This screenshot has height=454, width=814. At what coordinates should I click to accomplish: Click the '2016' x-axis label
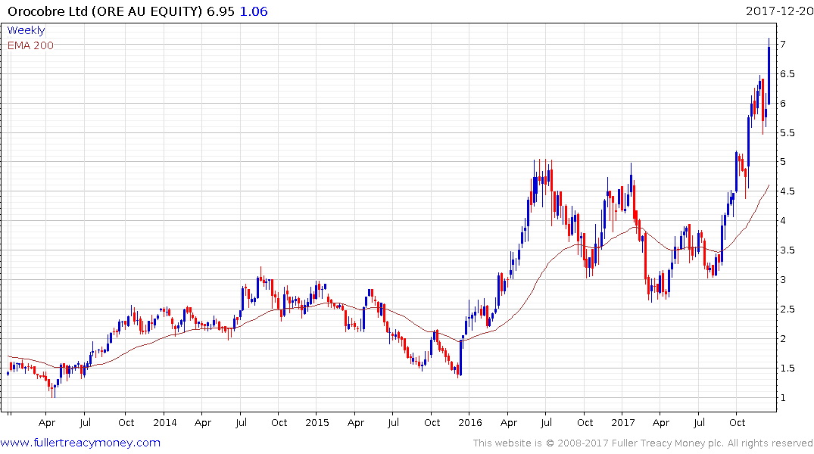[470, 423]
